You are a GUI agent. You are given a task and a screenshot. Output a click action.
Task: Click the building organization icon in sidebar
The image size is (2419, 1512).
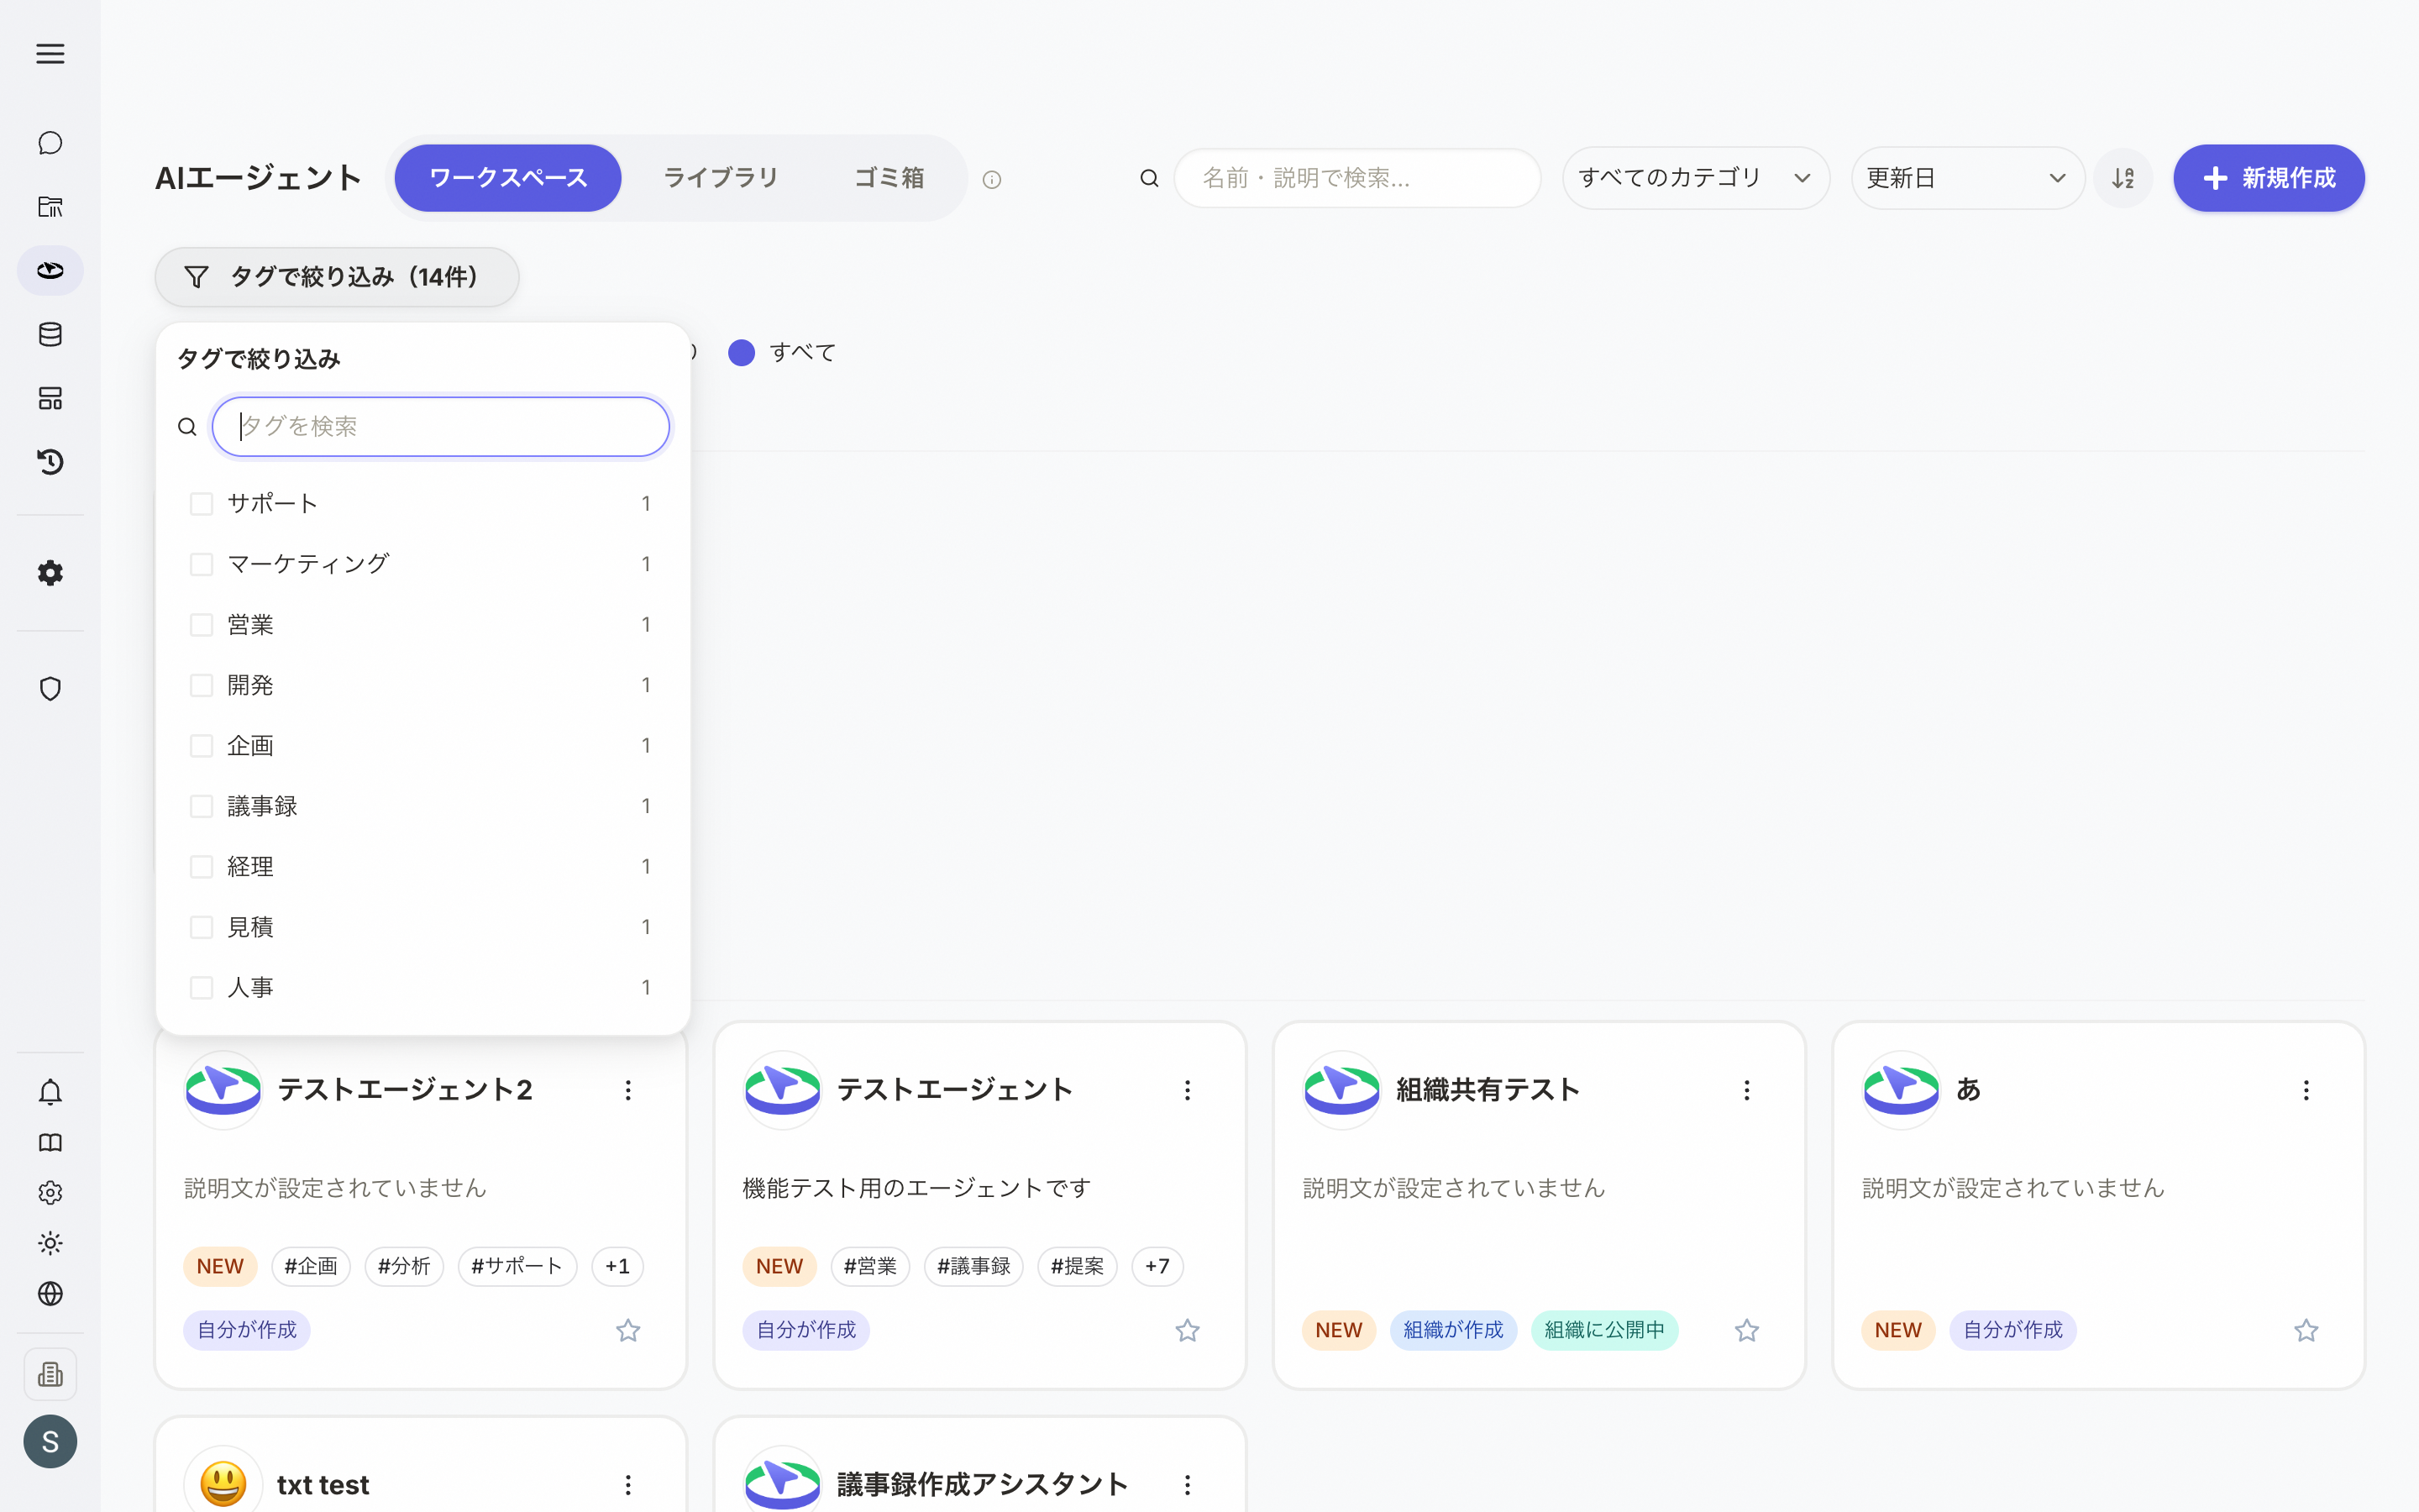[x=50, y=1375]
